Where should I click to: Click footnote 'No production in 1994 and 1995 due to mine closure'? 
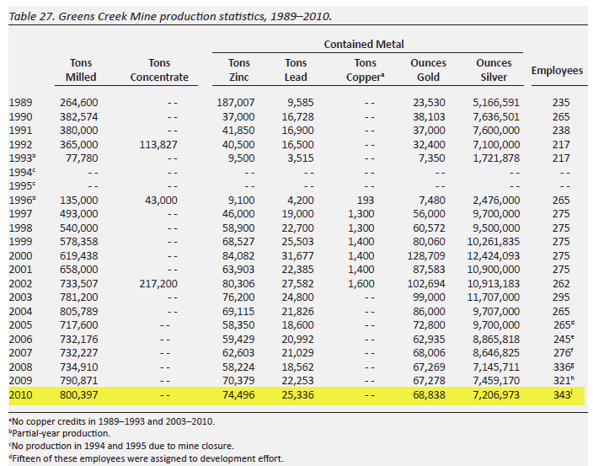[121, 446]
